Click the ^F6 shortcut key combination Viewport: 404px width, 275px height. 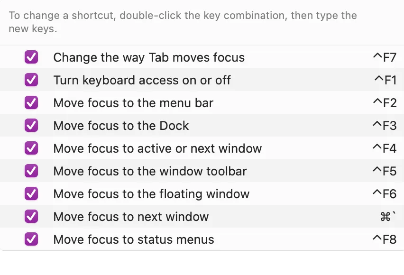coord(384,194)
